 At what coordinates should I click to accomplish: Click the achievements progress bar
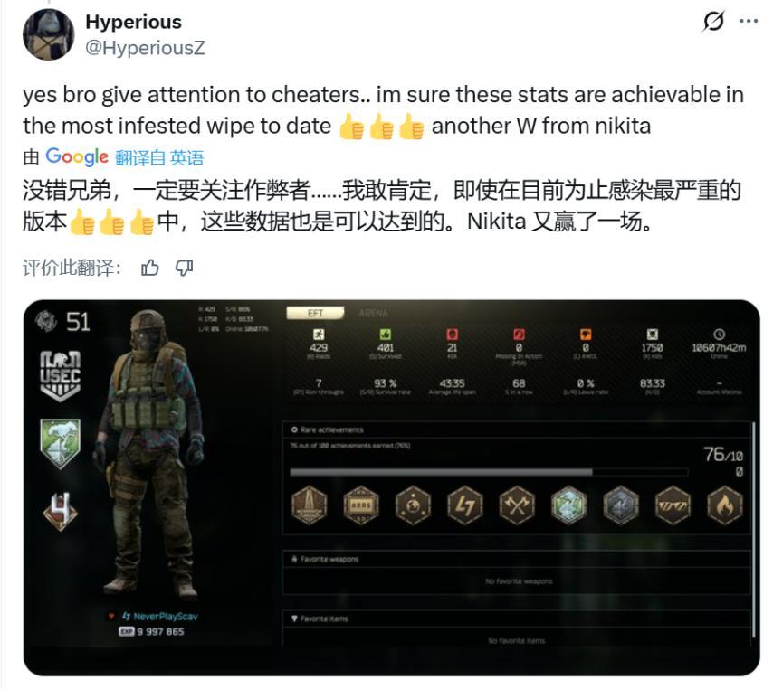coord(489,472)
